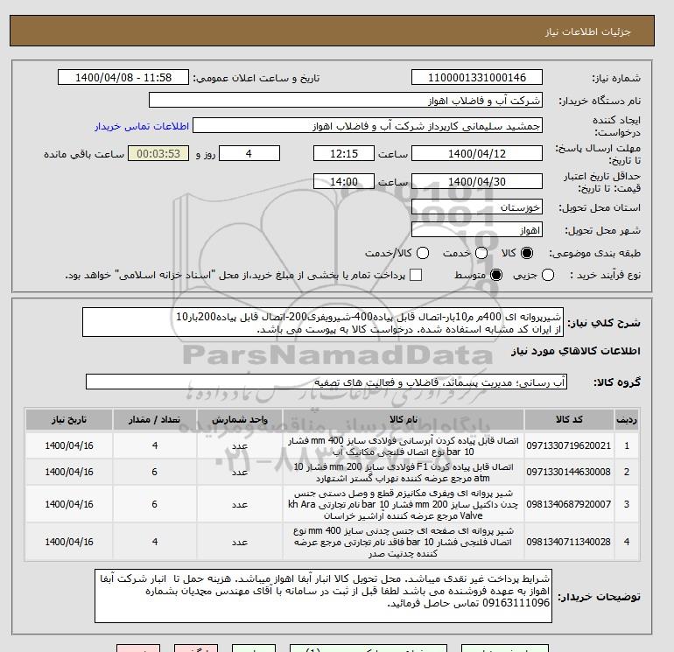Select the کالا/خدمت radio button
The width and height of the screenshot is (674, 652).
(x=423, y=253)
